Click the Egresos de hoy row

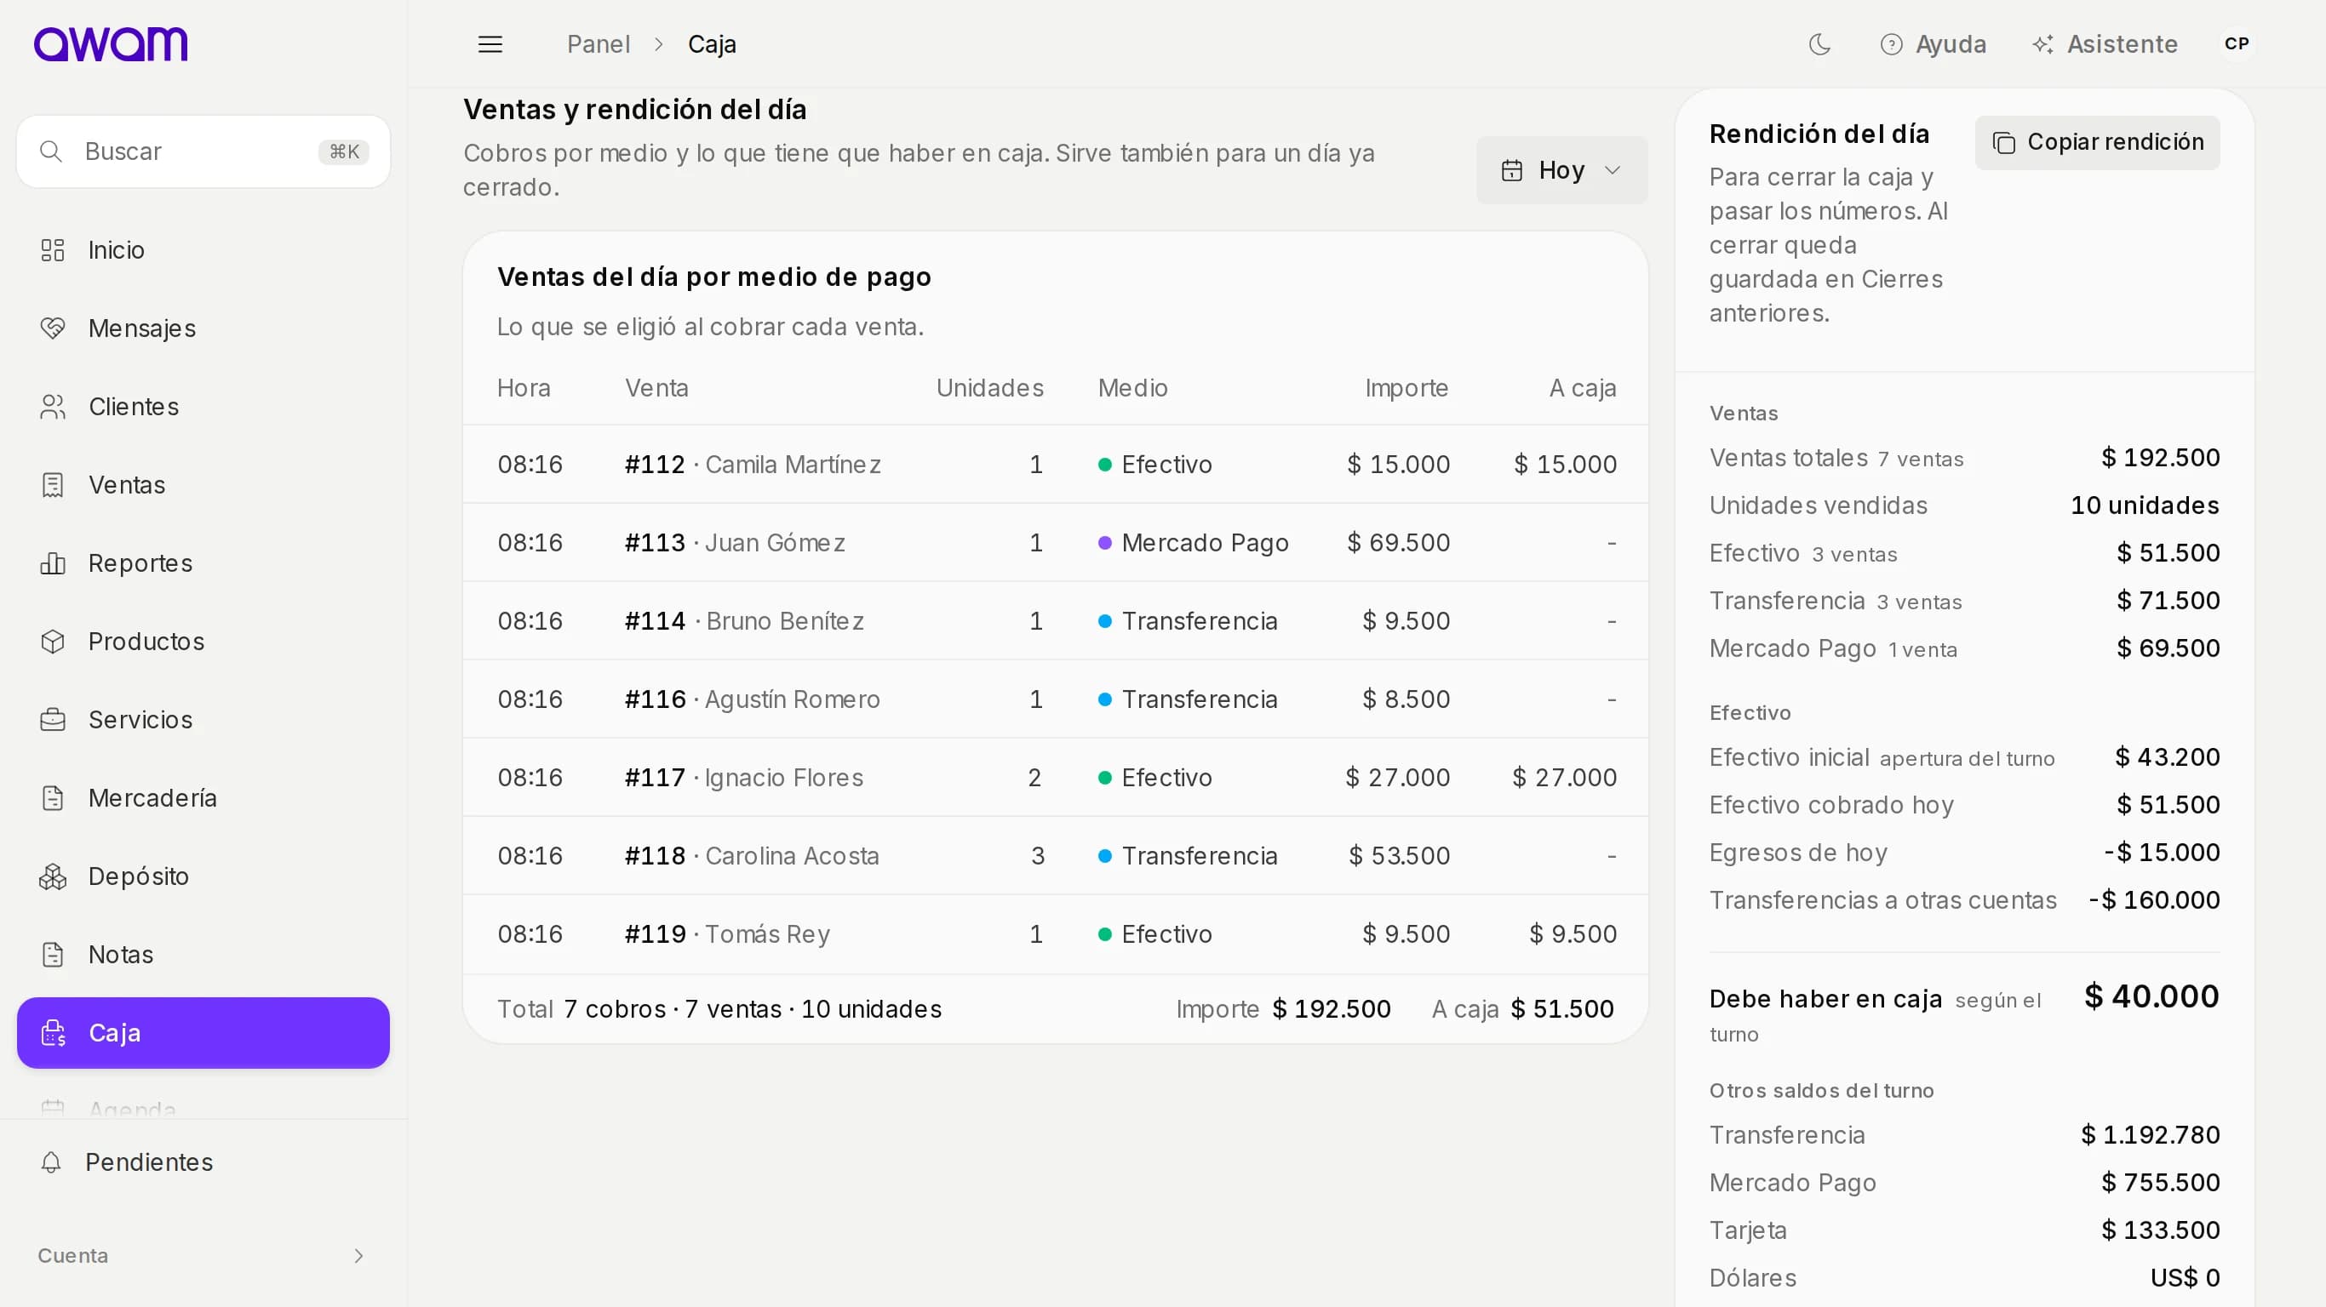[1964, 852]
